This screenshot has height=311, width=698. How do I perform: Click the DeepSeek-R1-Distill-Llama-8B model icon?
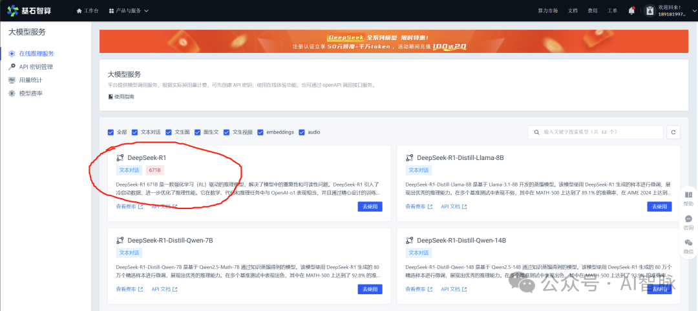click(x=410, y=157)
